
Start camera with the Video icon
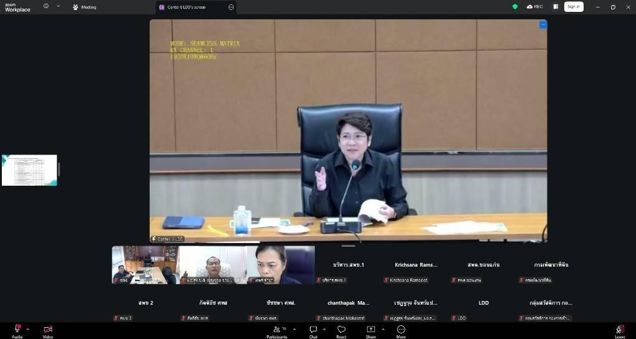click(x=47, y=329)
